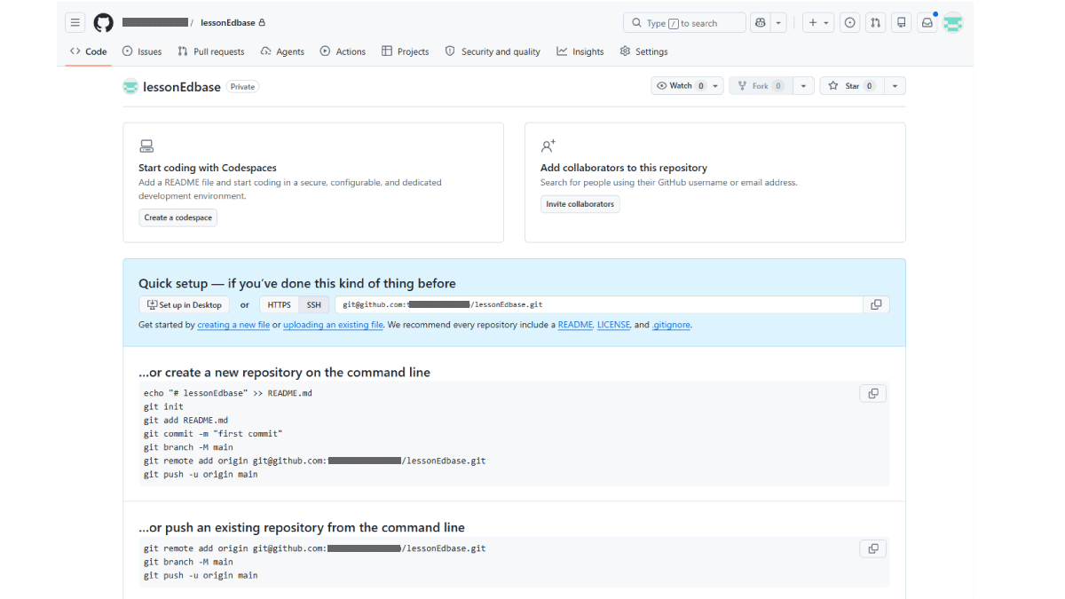Open notifications inbox
Screen dimensions: 1065x599
pos(927,23)
